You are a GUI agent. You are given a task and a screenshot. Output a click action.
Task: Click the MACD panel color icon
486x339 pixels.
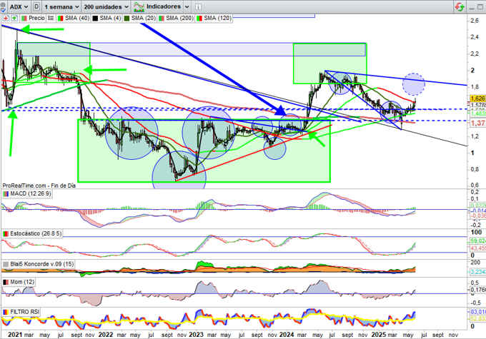tap(6, 194)
